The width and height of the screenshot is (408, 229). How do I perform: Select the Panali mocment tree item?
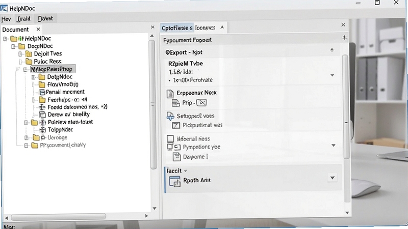tap(65, 92)
